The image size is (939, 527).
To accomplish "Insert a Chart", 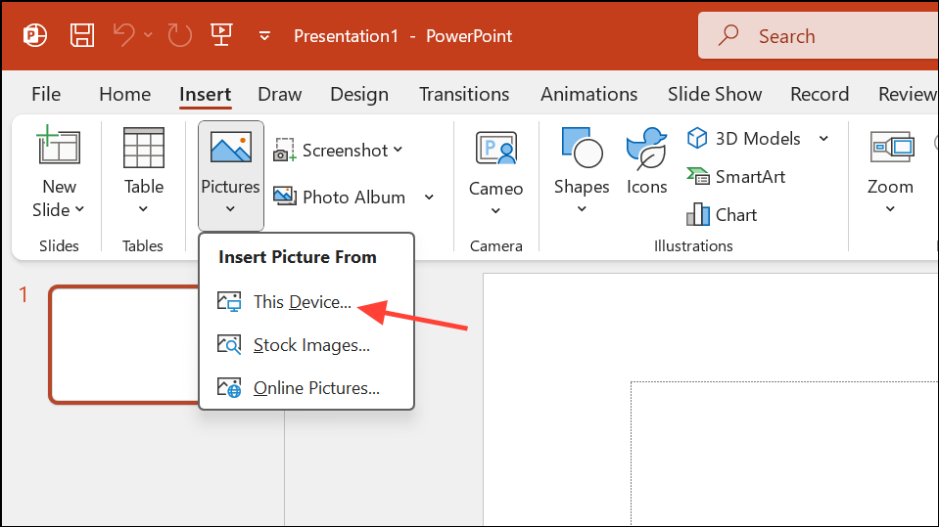I will [x=723, y=215].
